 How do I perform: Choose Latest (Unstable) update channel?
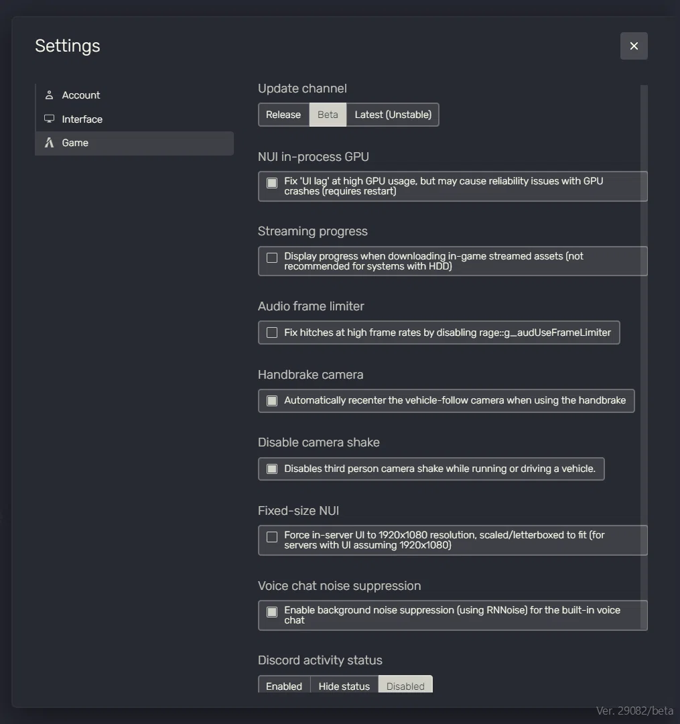tap(393, 115)
